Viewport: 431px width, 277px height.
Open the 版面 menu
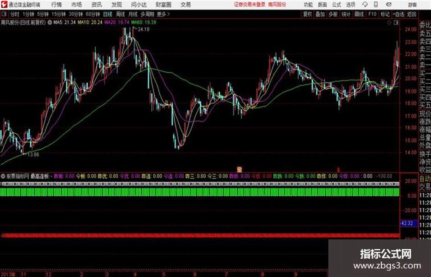[x=322, y=5]
